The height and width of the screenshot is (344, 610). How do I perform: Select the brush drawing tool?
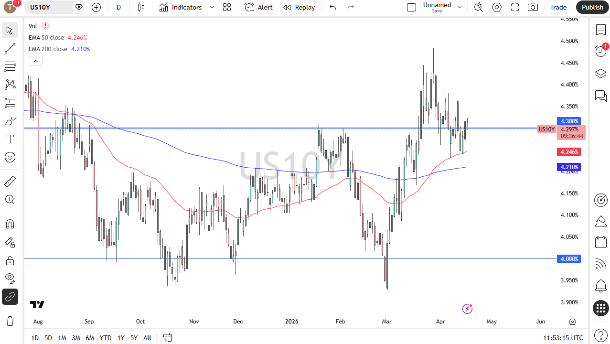[x=10, y=121]
